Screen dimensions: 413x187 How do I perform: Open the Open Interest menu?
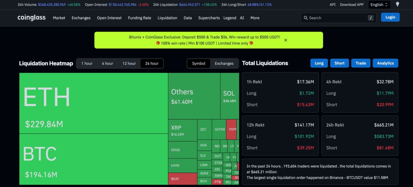pyautogui.click(x=109, y=18)
